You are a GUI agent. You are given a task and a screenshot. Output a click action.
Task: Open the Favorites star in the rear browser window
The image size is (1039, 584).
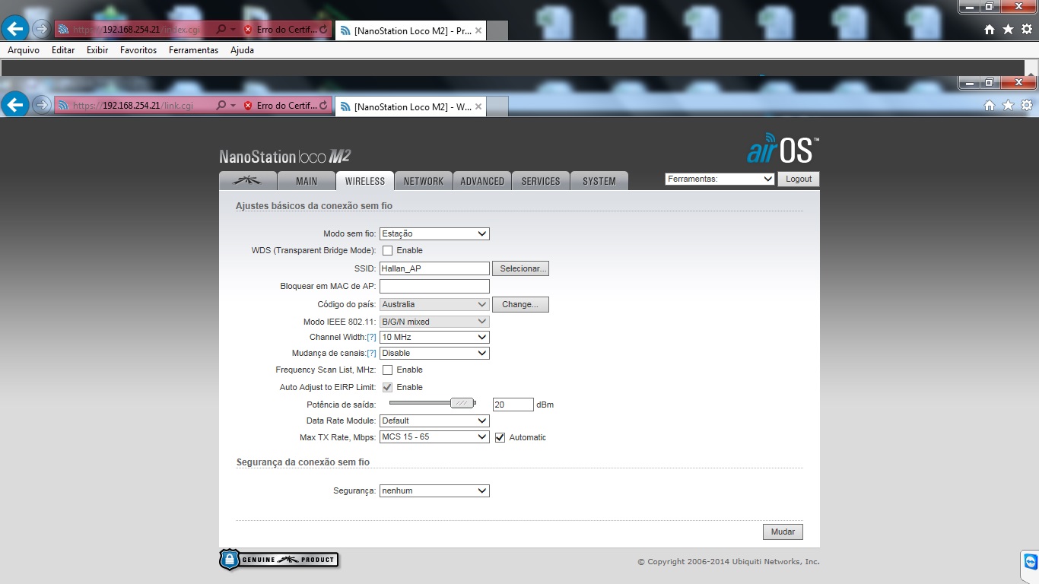(1008, 29)
